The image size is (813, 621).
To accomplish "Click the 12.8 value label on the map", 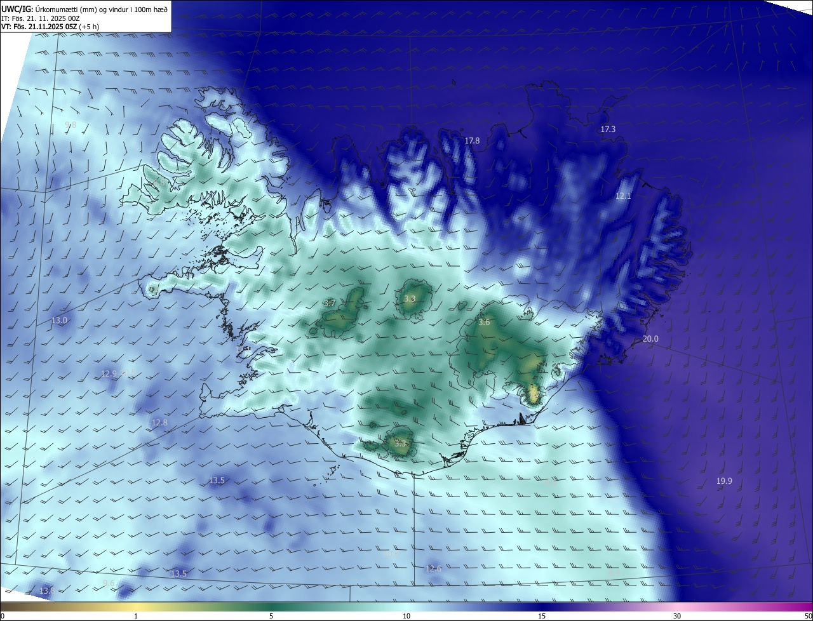I will click(159, 423).
